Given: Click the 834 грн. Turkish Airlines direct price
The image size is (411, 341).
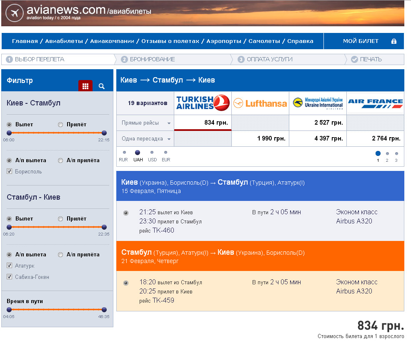Looking at the screenshot, I should tap(215, 123).
